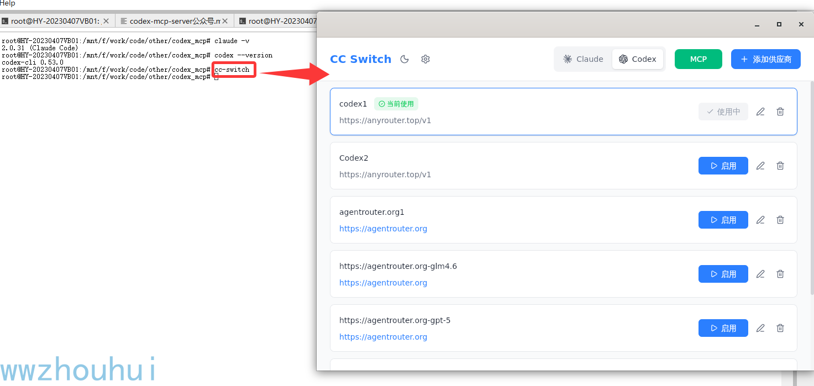Open the MCP management button

coord(699,59)
